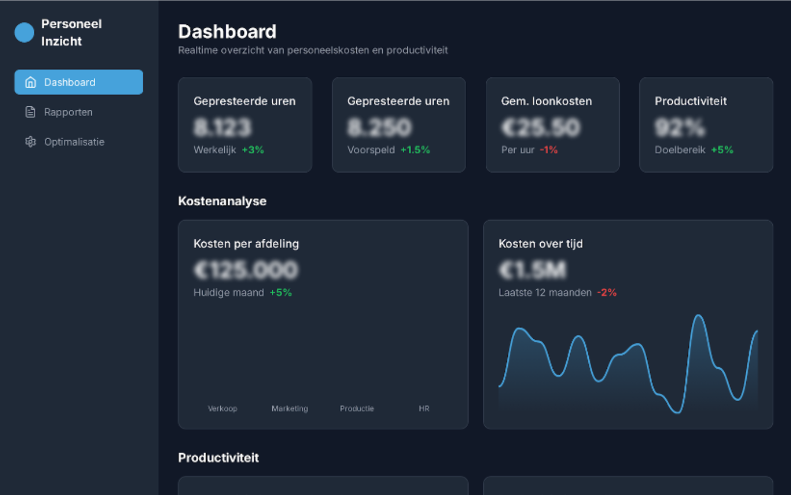Open Rapporten via the document icon
The width and height of the screenshot is (791, 495).
[30, 111]
